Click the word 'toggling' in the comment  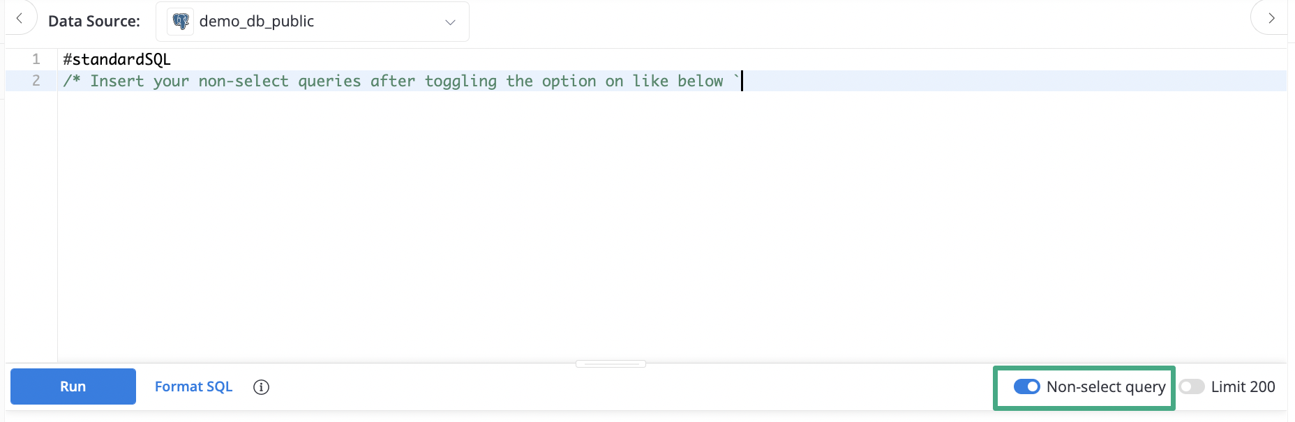click(461, 81)
